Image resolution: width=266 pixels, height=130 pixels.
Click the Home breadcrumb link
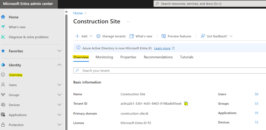(x=78, y=13)
